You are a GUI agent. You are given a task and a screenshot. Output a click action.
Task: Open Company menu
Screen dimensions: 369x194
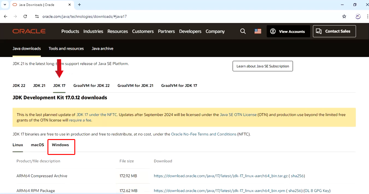[215, 31]
